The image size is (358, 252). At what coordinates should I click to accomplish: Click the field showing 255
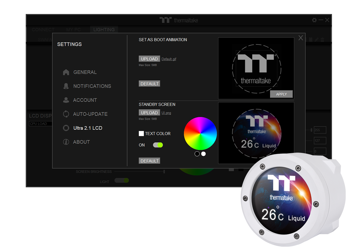(320, 130)
